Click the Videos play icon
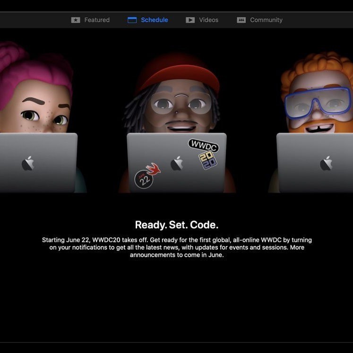This screenshot has width=353, height=353. point(190,20)
